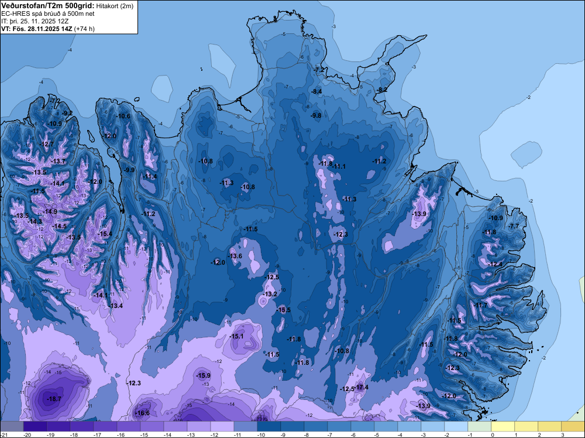585x438 pixels.
Task: Click the title 'Veðurstofan/T2m 500grid: Hitakort (2m)'
Action: 67,6
